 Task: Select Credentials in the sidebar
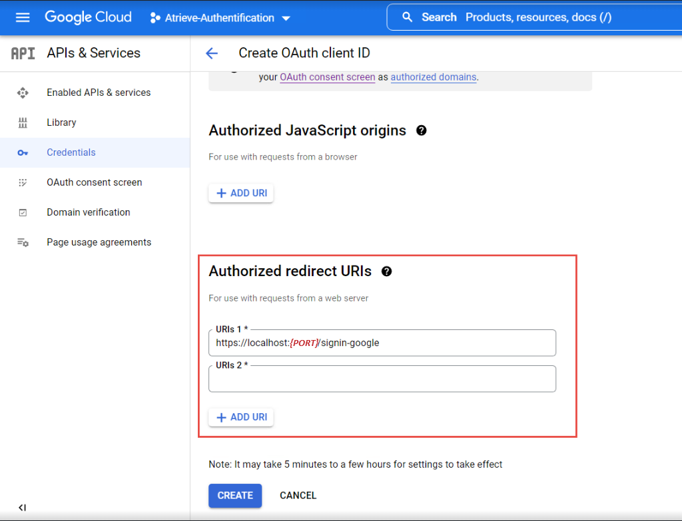point(71,152)
